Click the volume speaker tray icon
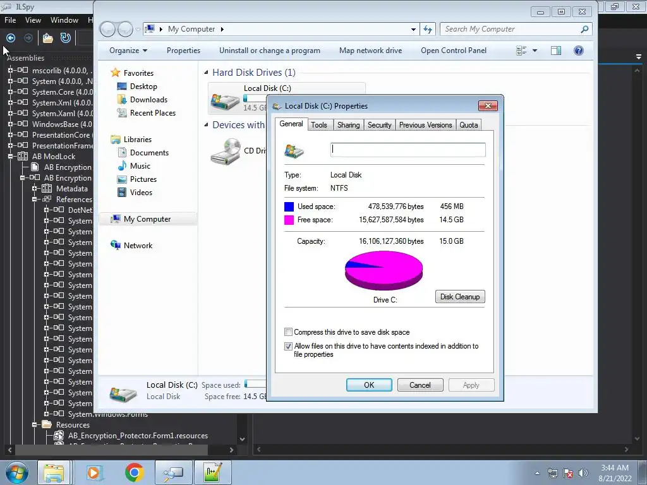This screenshot has width=647, height=485. coord(583,473)
